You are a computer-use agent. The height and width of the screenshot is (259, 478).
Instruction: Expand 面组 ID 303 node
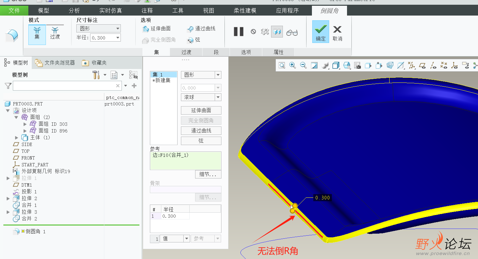25,124
